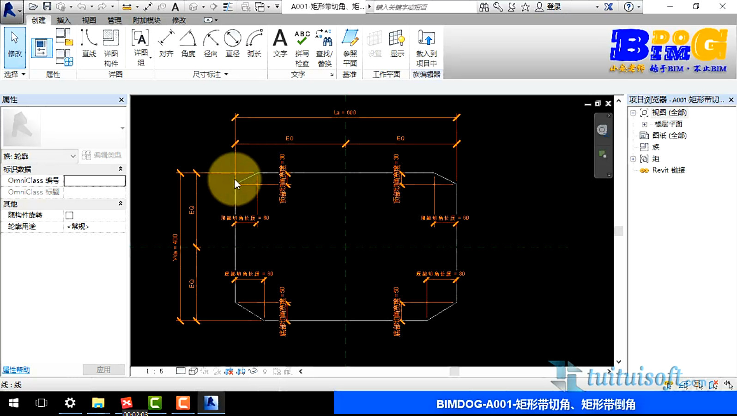Screen dimensions: 737x416
Task: Switch to the 插入 ribbon tab
Action: coord(63,20)
